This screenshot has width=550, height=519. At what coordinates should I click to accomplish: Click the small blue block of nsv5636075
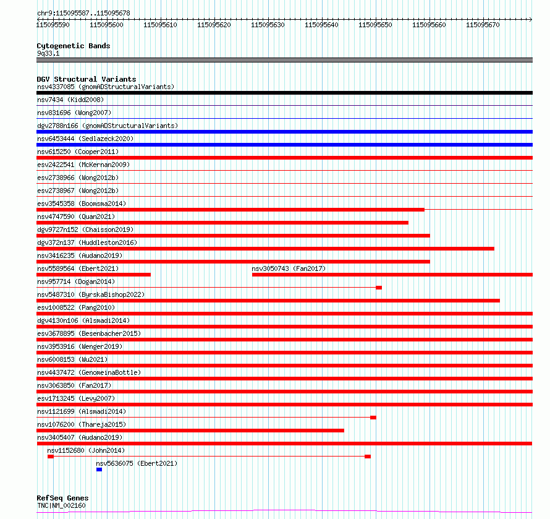[99, 470]
